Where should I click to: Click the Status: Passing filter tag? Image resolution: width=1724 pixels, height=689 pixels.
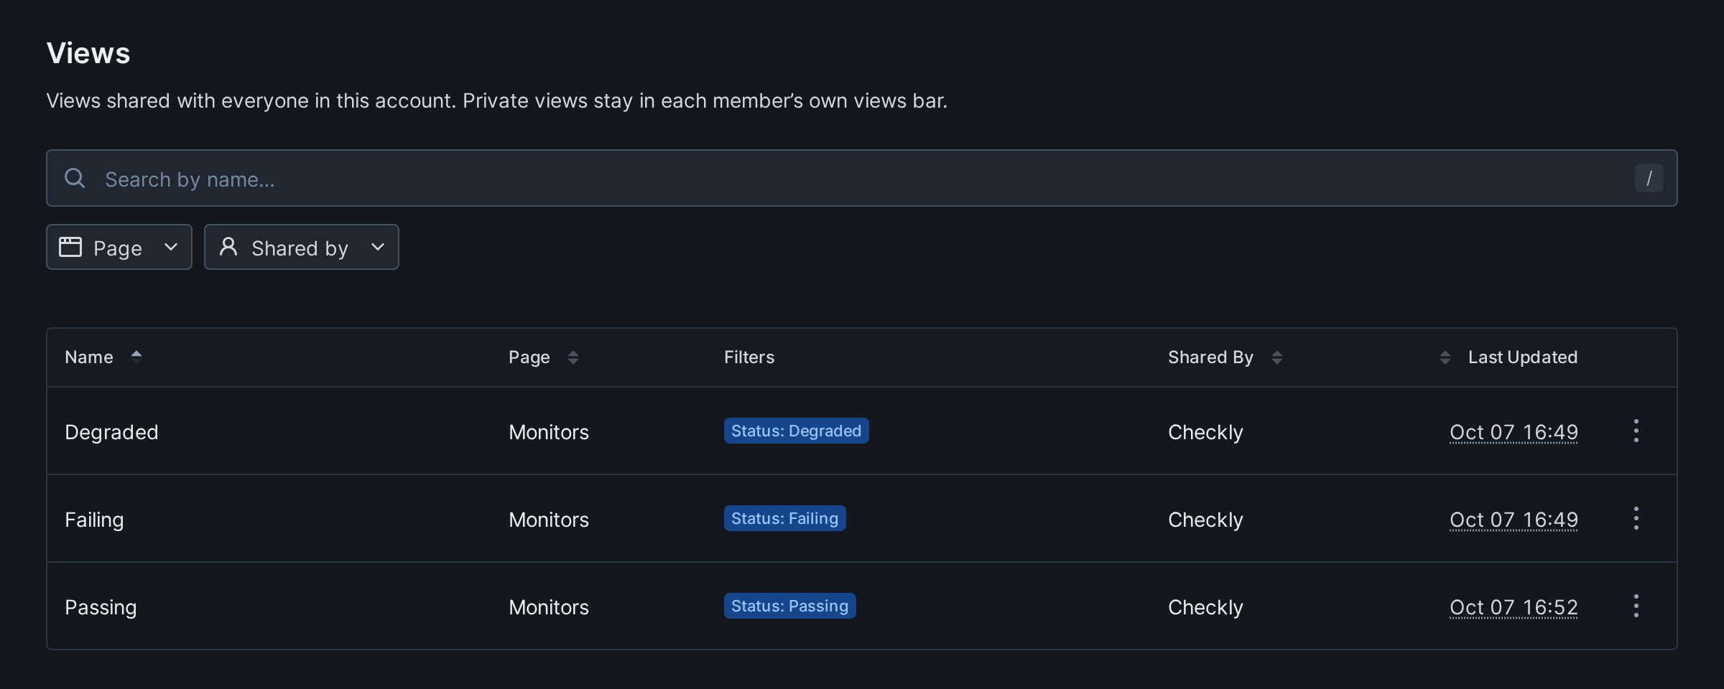(x=789, y=606)
